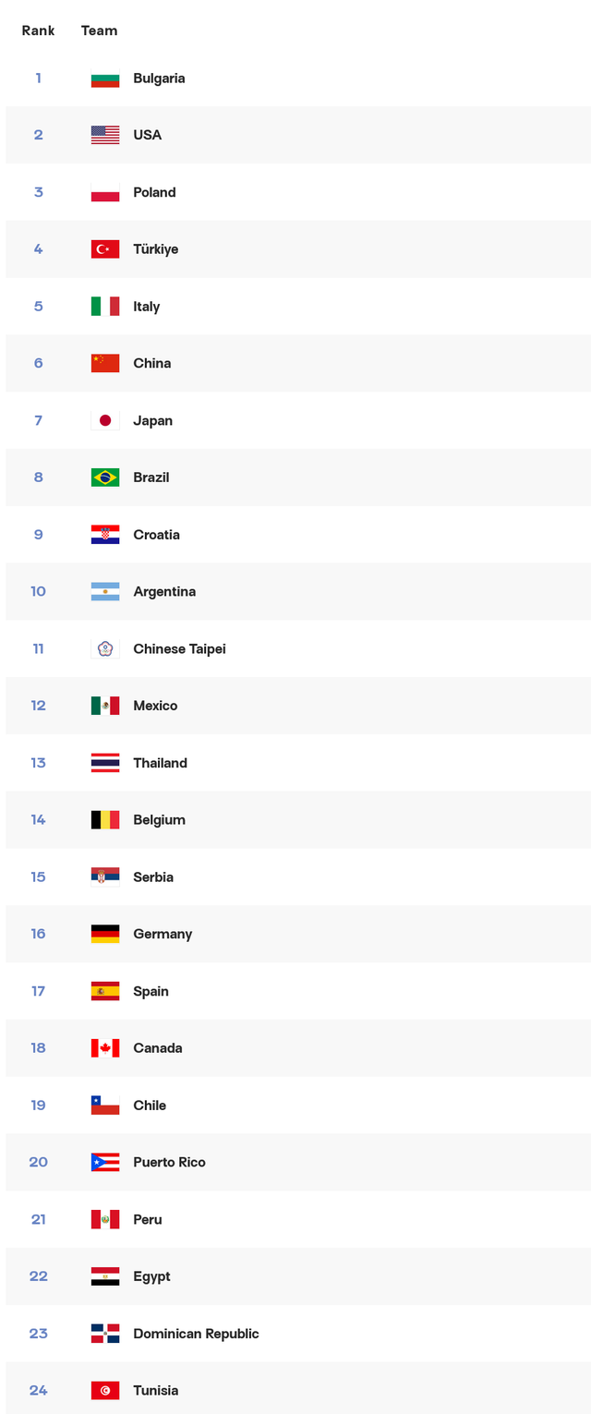Click the Puerto Rico flag icon
This screenshot has width=591, height=1414.
pos(105,1162)
